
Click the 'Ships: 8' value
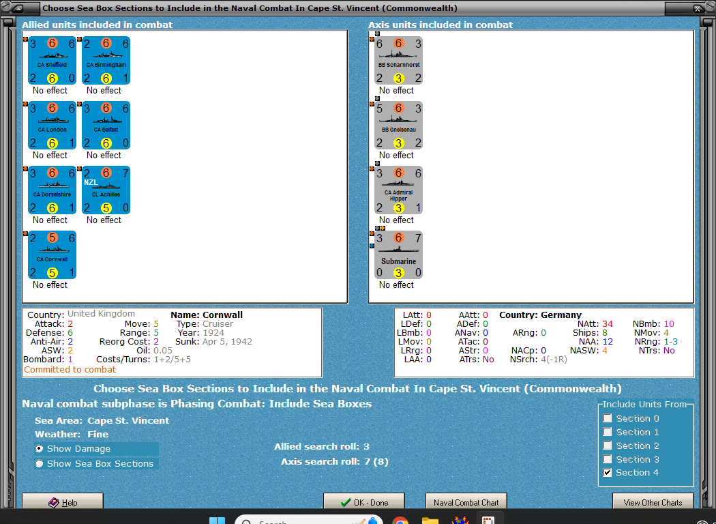point(590,332)
